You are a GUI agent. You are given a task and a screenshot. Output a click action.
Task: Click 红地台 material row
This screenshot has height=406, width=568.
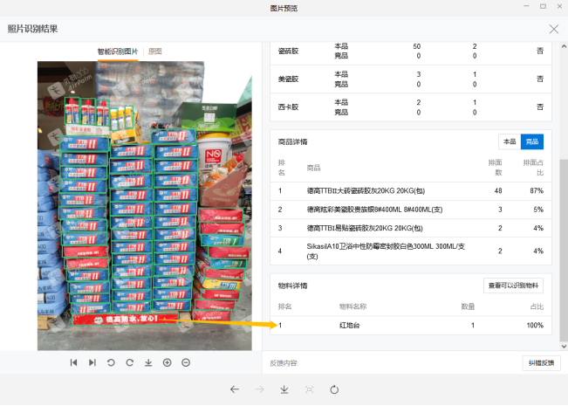tap(411, 325)
